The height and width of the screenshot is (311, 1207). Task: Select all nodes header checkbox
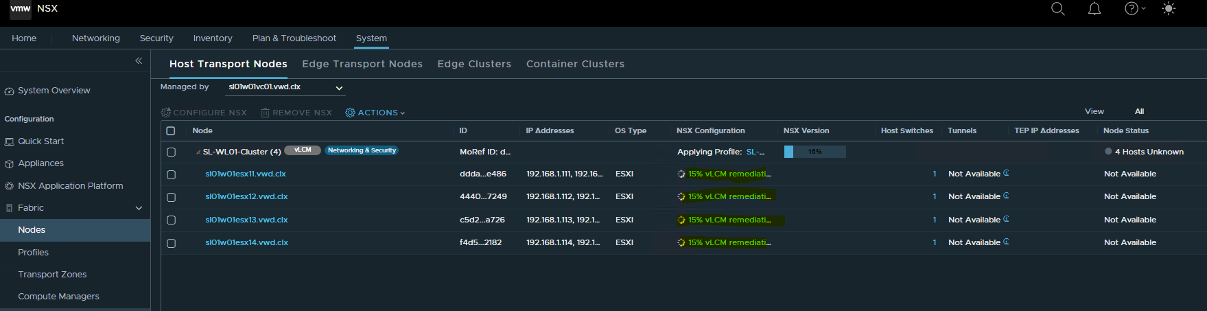pyautogui.click(x=171, y=130)
